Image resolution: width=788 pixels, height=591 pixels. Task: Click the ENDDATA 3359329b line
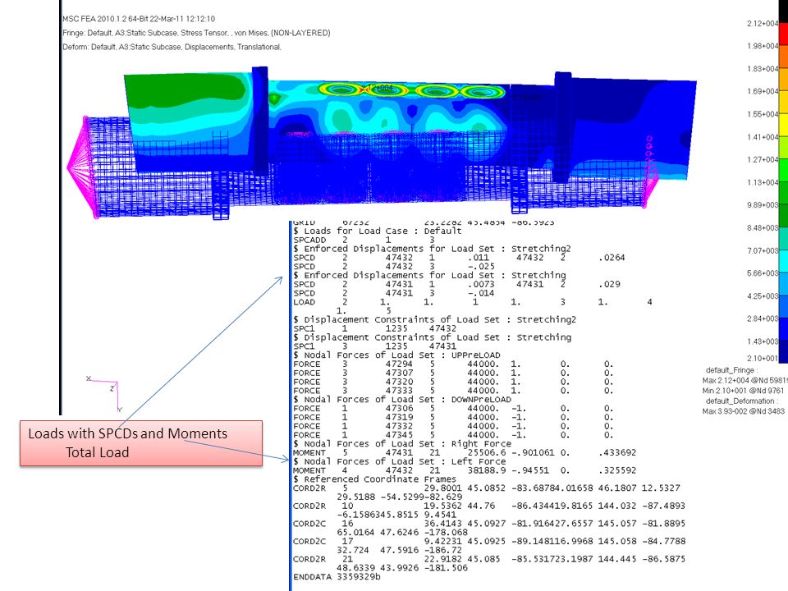click(337, 577)
